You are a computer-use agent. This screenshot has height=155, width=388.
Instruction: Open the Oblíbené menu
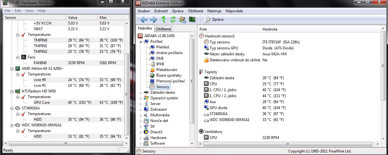point(195,11)
